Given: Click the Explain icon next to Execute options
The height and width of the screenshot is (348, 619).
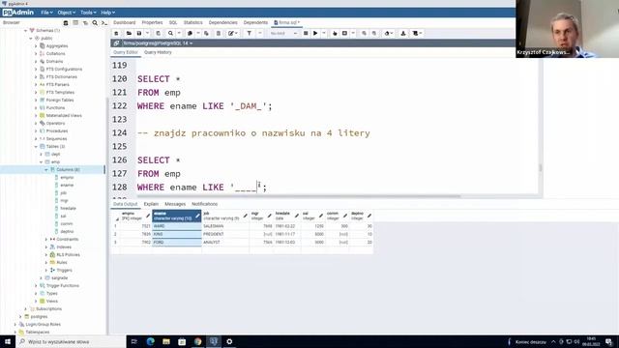Looking at the screenshot, I should pyautogui.click(x=335, y=34).
